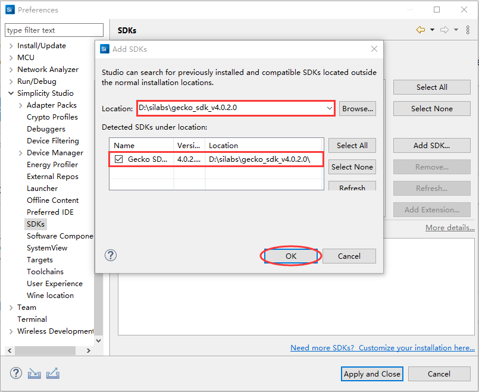Select Targets in the tree
The height and width of the screenshot is (392, 479).
[40, 260]
